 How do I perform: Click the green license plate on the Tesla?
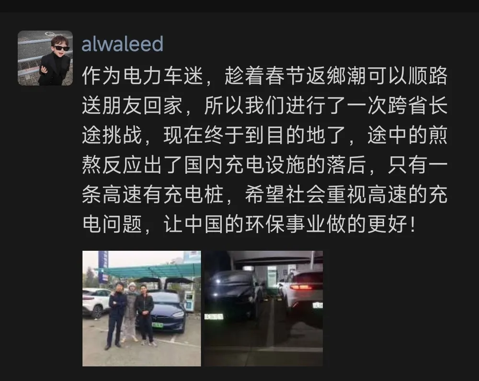tap(158, 325)
